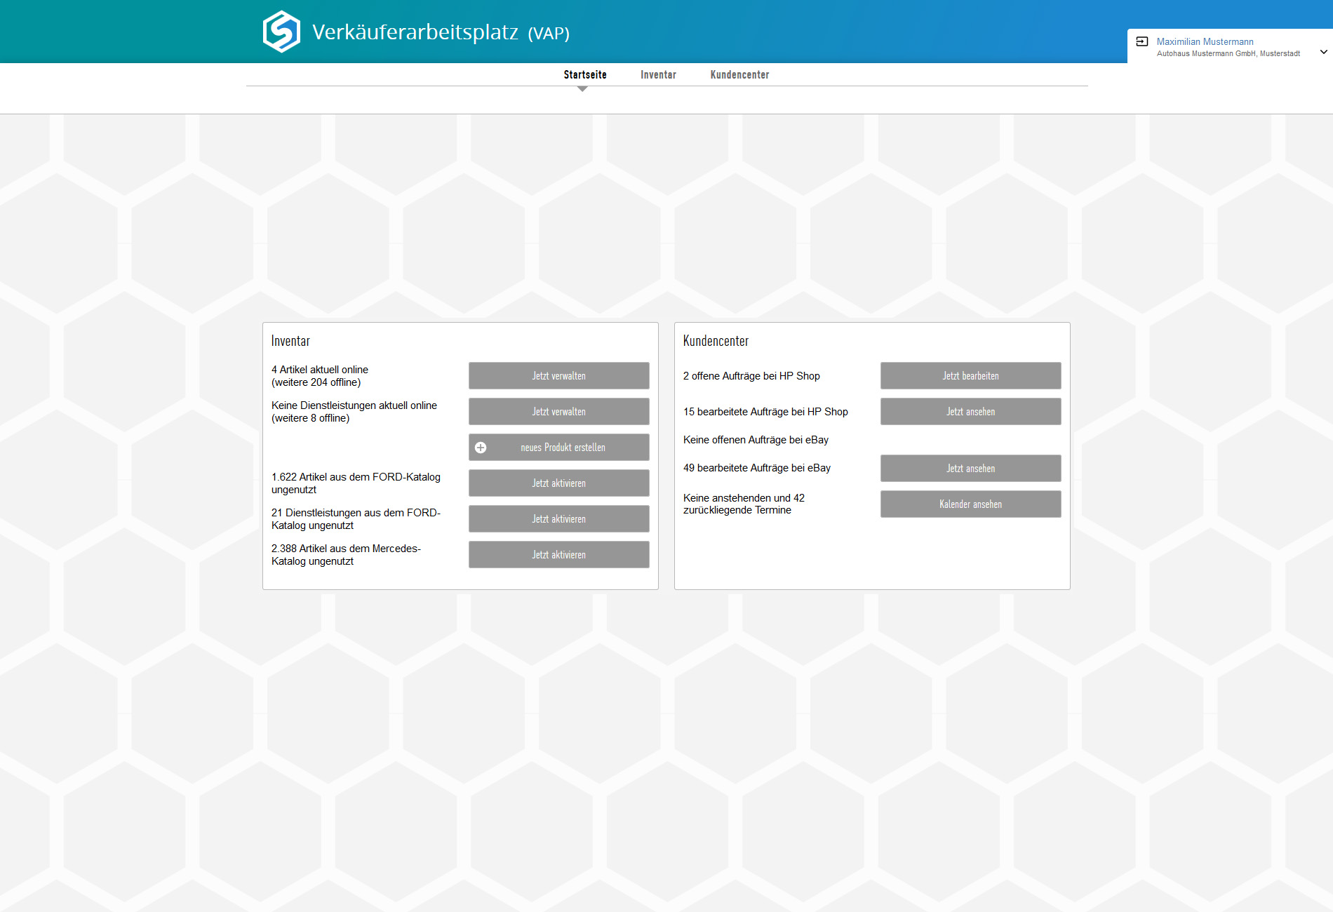Viewport: 1333px width, 912px height.
Task: Open Kalender ansehen for appointments
Action: (x=970, y=504)
